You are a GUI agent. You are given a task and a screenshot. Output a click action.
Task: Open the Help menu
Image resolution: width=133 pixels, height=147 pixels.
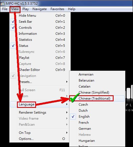(72, 9)
